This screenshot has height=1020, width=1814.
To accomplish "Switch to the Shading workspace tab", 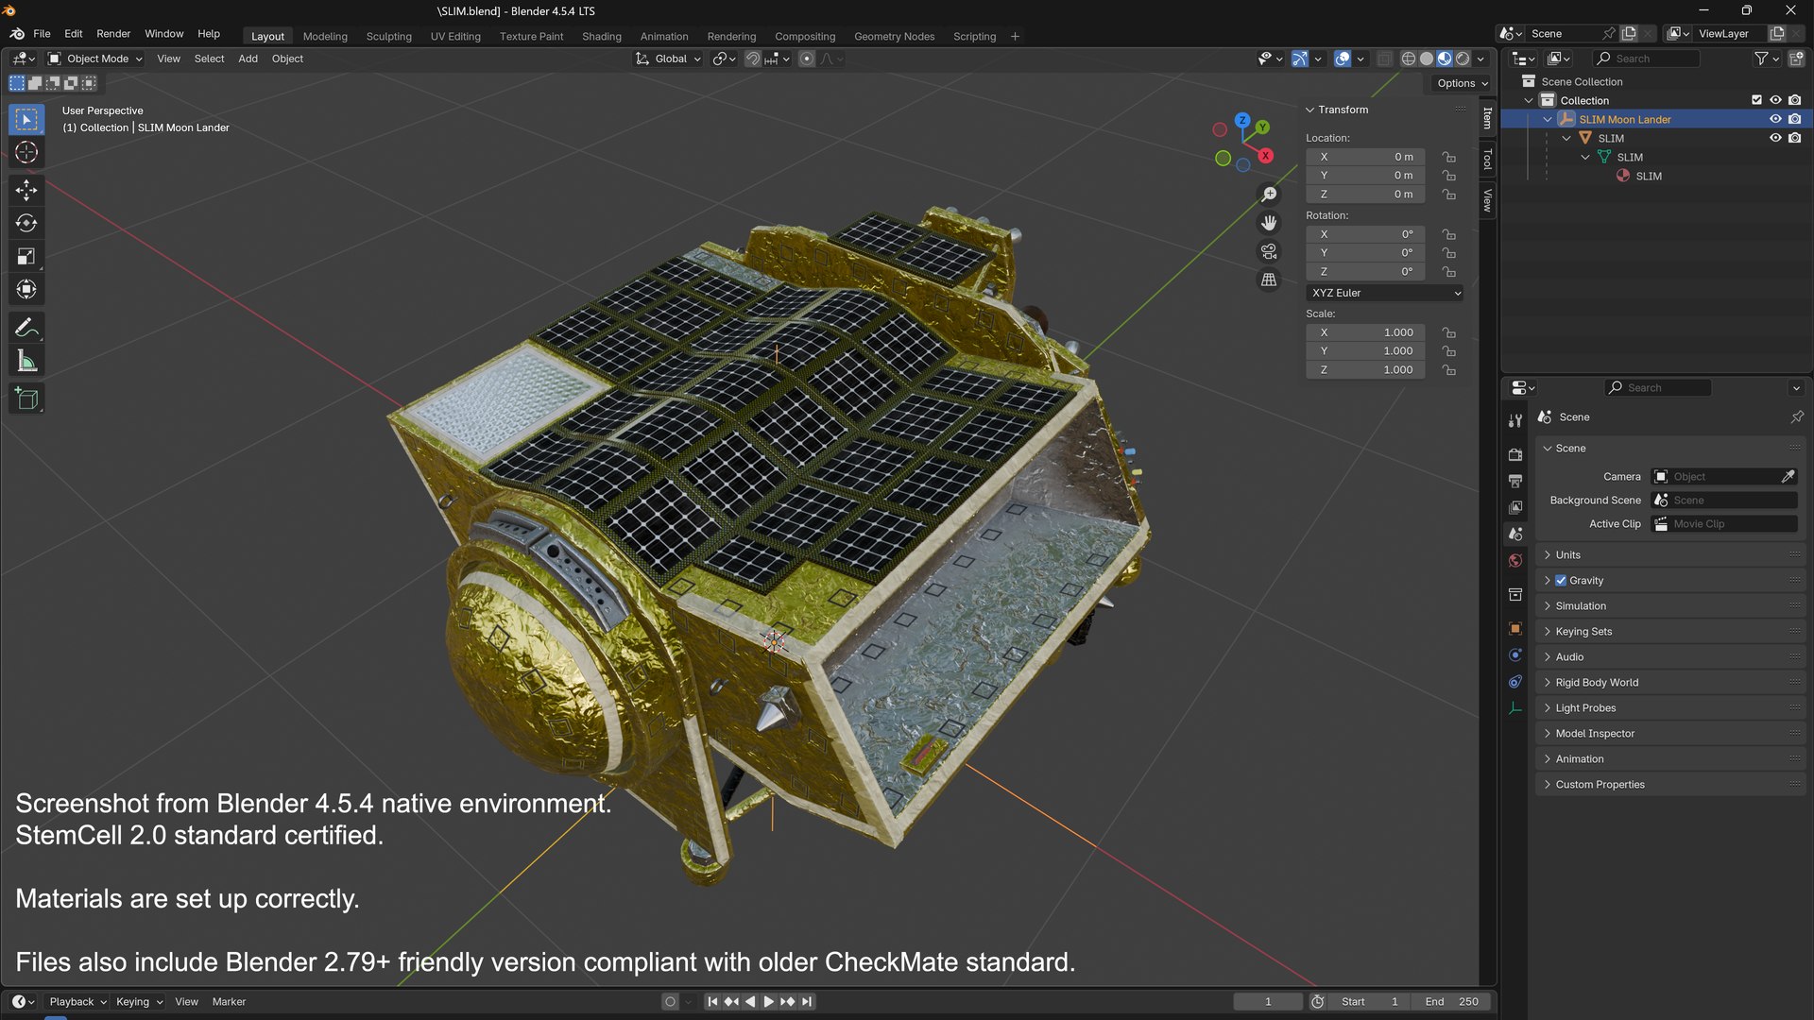I will pyautogui.click(x=601, y=36).
